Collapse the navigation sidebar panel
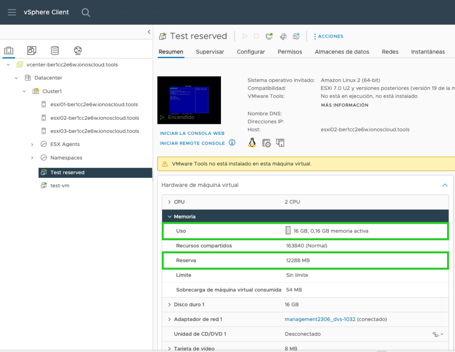The width and height of the screenshot is (455, 352). coord(149,32)
